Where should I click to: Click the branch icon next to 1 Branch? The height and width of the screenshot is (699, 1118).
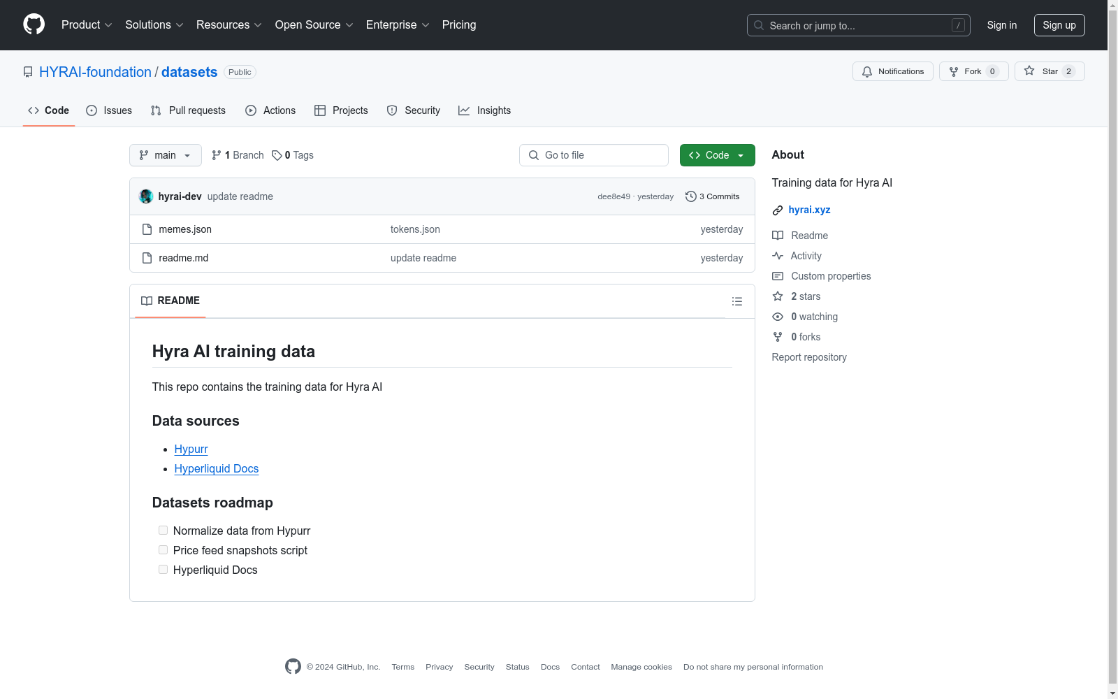point(217,155)
